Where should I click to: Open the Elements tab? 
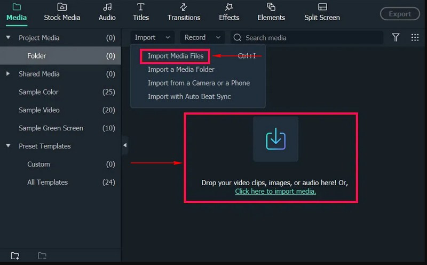tap(271, 12)
